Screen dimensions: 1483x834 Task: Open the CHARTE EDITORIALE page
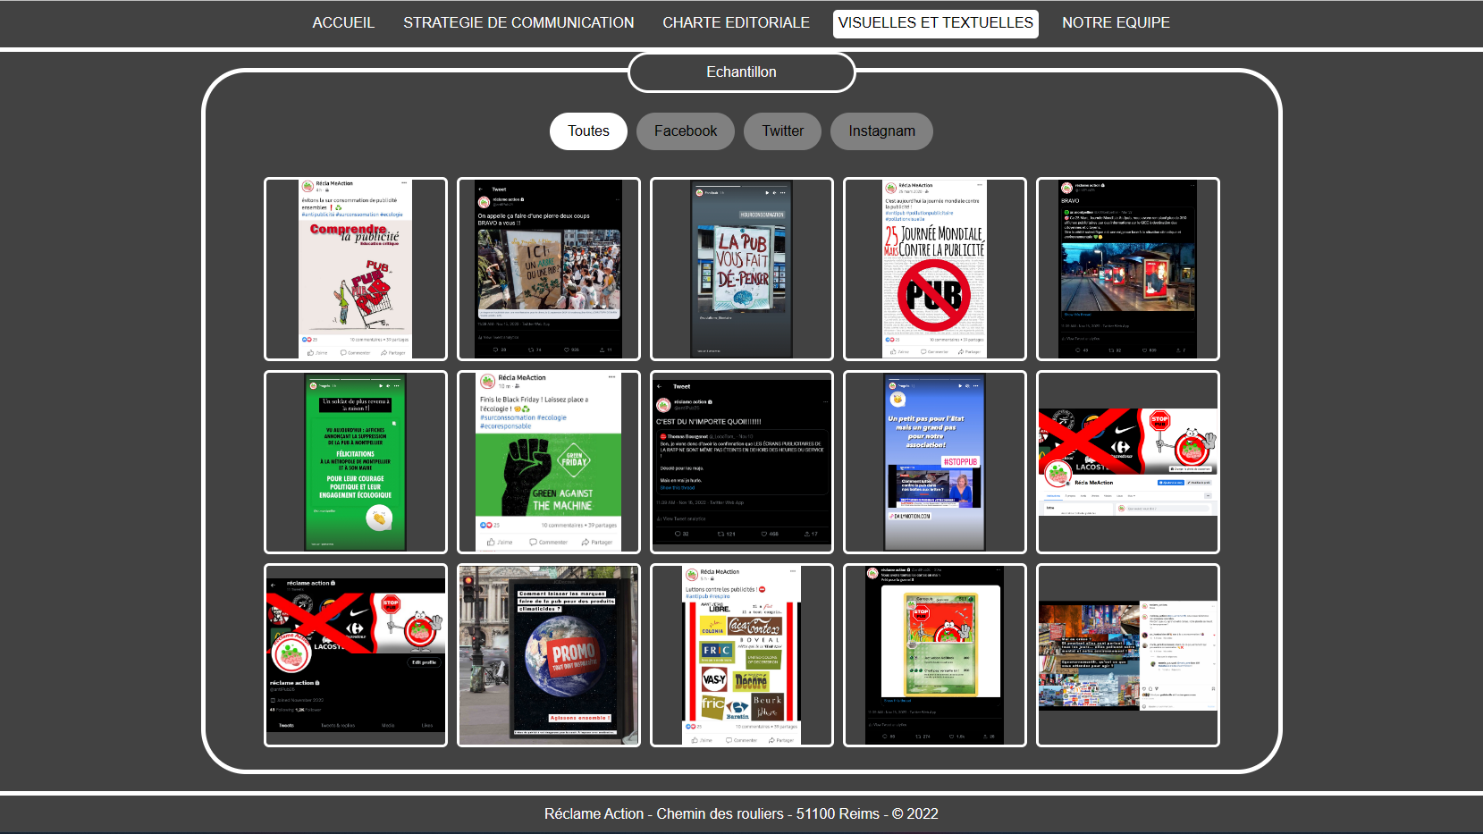736,23
